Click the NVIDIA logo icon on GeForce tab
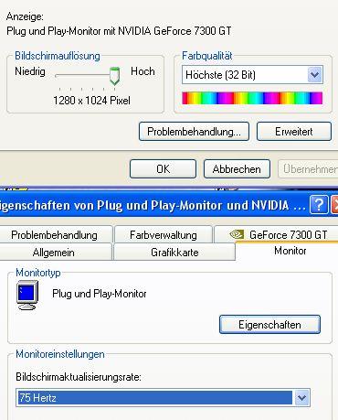Image resolution: width=338 pixels, height=420 pixels. [x=237, y=234]
